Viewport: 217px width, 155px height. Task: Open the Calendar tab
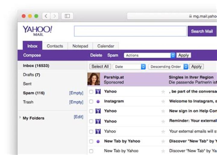pos(105,46)
